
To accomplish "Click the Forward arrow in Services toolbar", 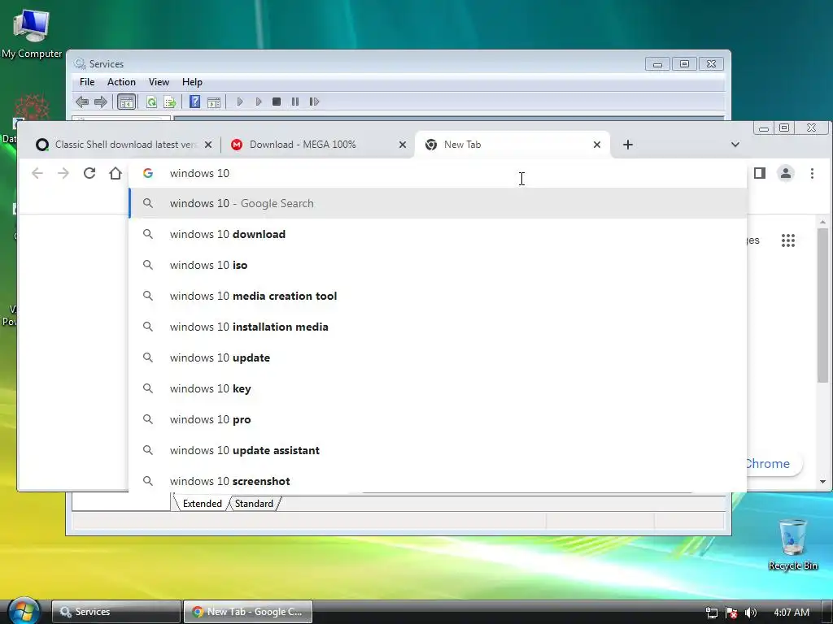I will [x=100, y=102].
